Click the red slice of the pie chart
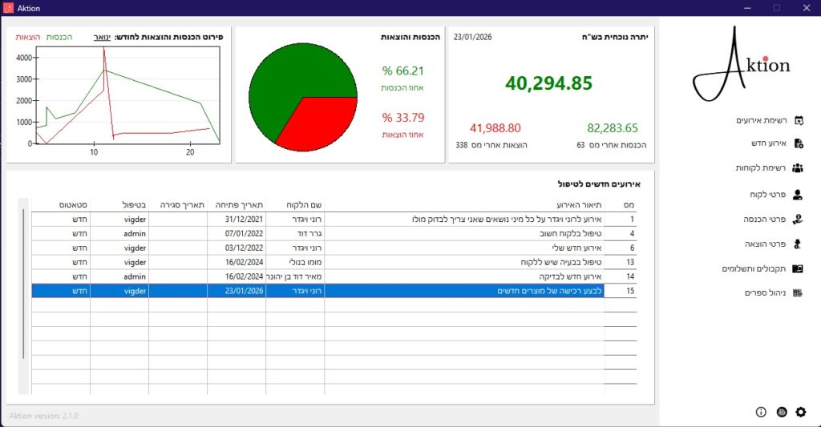Image resolution: width=821 pixels, height=427 pixels. (317, 124)
